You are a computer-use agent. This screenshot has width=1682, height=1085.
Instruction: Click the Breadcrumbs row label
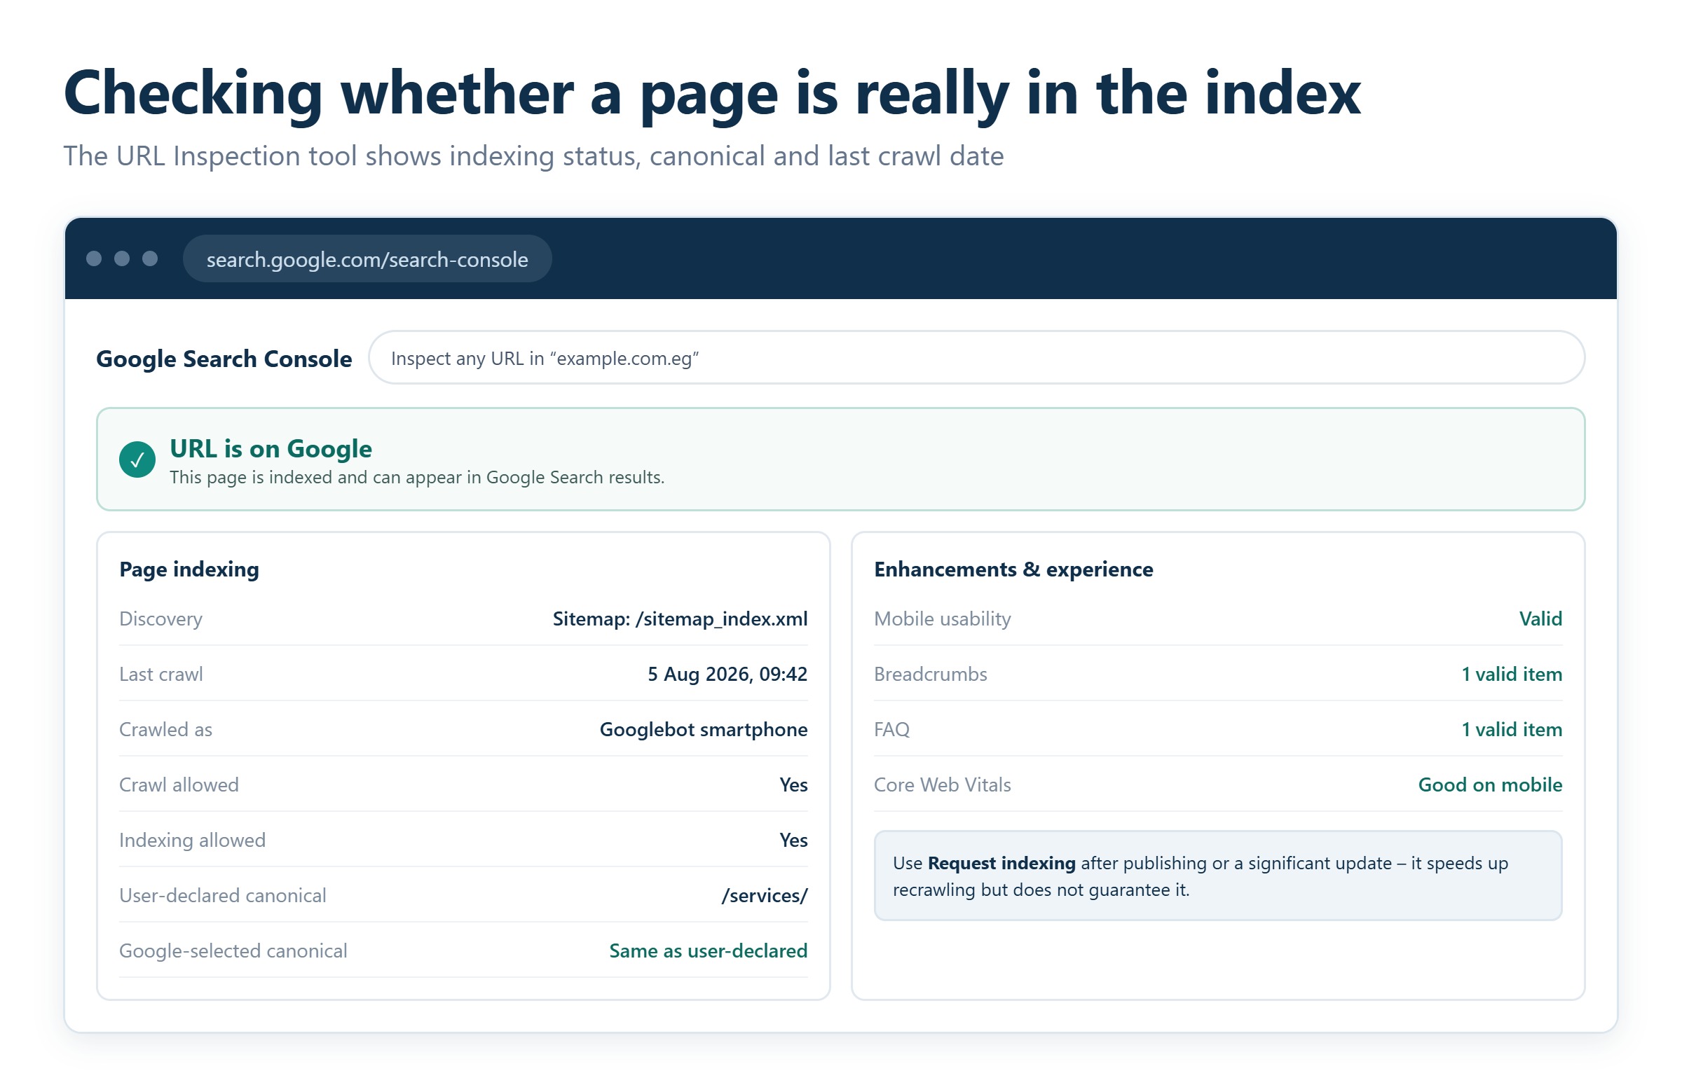(x=931, y=675)
